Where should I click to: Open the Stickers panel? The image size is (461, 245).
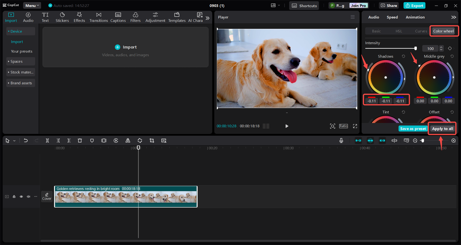(62, 17)
